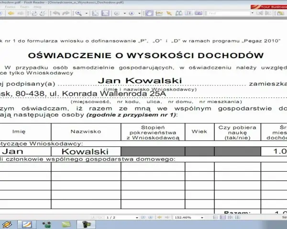
Task: Click the yellow Previous View arrow in top toolbar
Action: 11,13
